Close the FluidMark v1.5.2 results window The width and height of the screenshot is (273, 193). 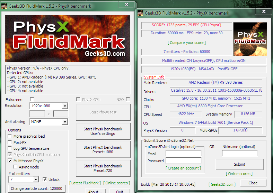coord(264,11)
